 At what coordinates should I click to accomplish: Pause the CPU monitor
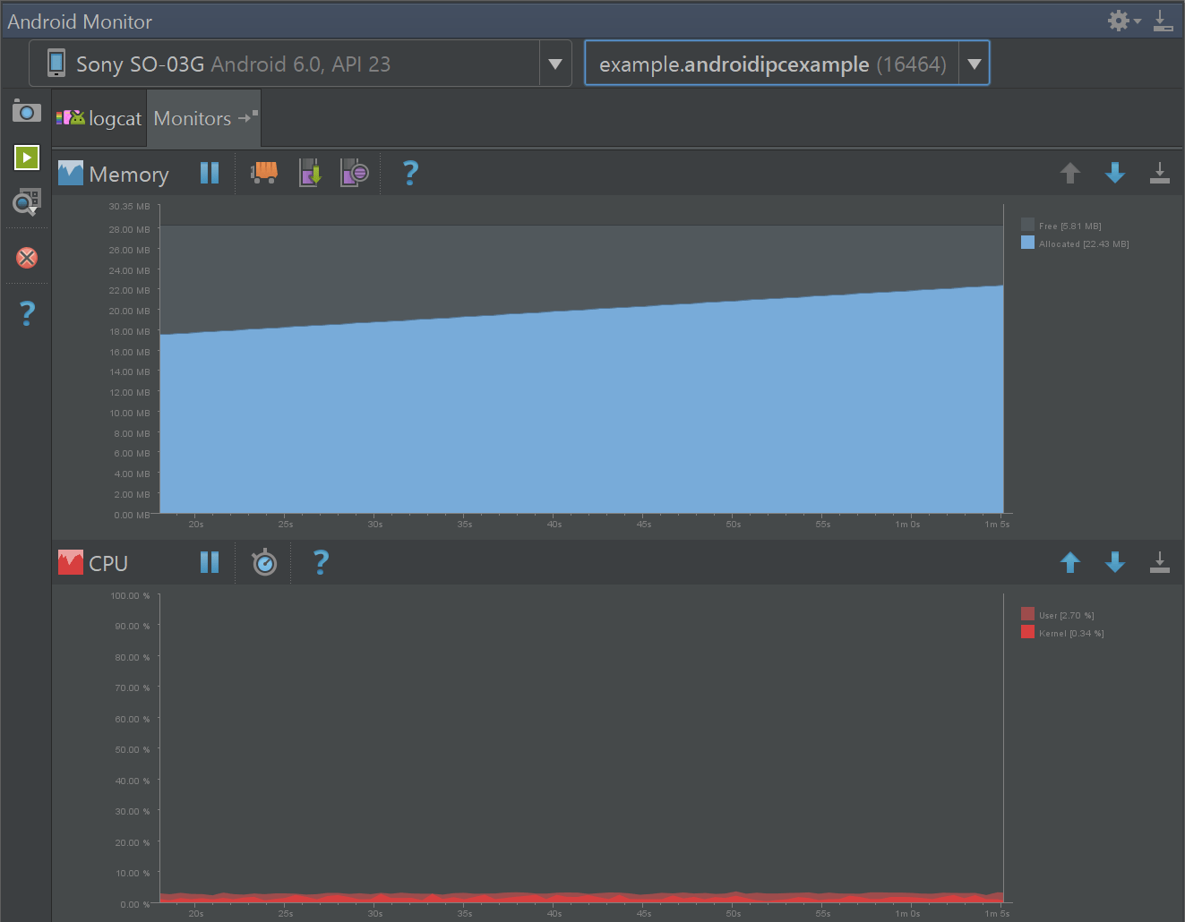[210, 562]
